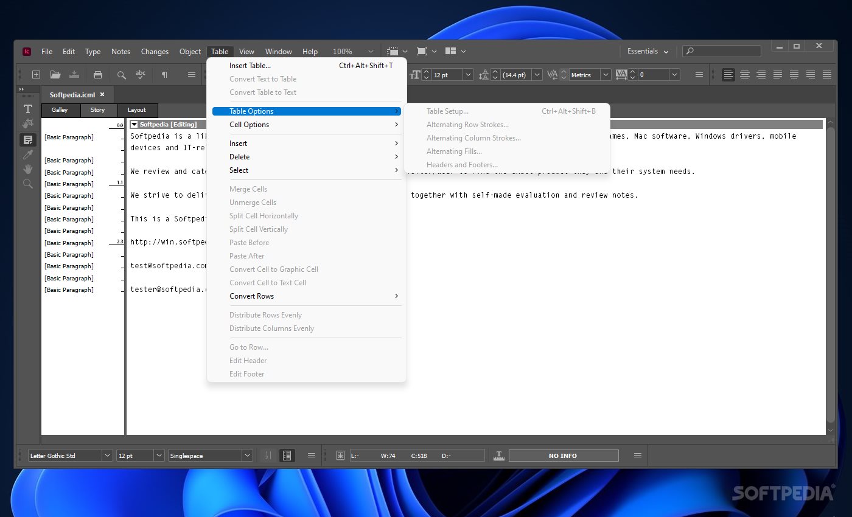Open the Letter Gothic Std font dropdown
Screen dimensions: 852x517
(x=107, y=456)
